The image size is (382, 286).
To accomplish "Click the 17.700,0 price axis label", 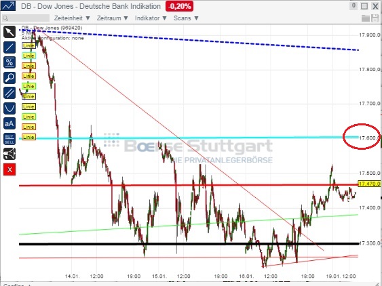I will tap(369, 104).
